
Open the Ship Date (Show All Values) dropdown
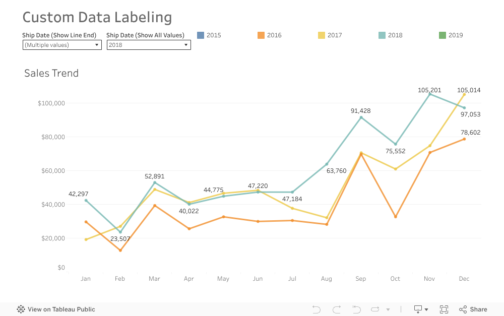coord(149,45)
